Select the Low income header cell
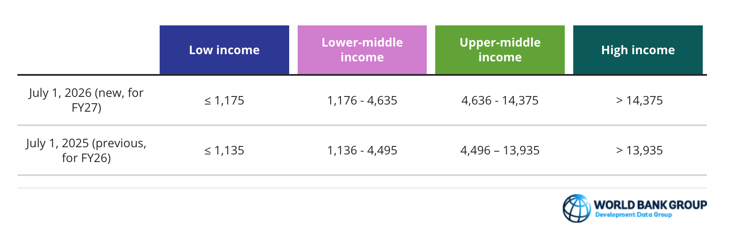 tap(224, 50)
